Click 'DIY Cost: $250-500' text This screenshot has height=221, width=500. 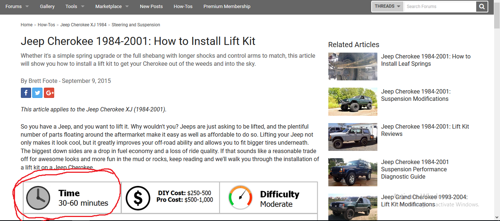(x=184, y=193)
